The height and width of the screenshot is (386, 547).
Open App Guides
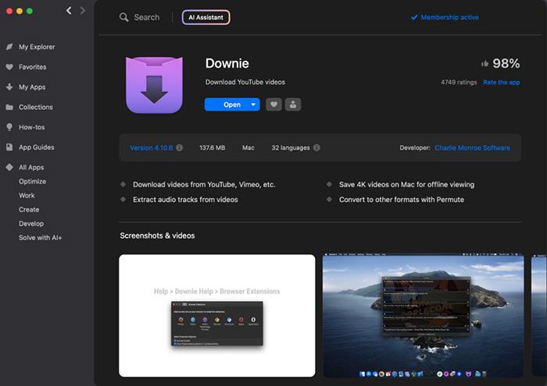click(37, 147)
